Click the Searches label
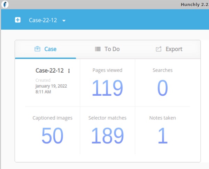Viewport: 209px width, 169px height. coord(162,70)
